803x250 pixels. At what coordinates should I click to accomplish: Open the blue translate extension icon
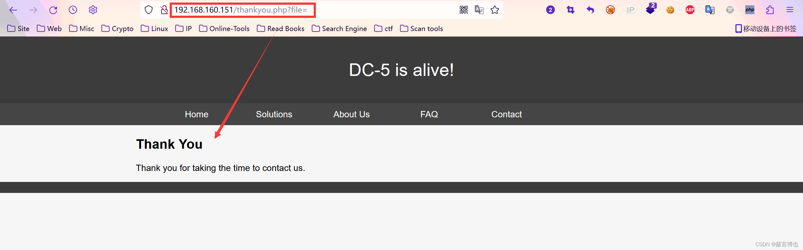click(710, 10)
